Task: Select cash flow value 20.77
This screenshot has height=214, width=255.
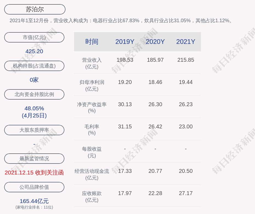Action: click(155, 171)
